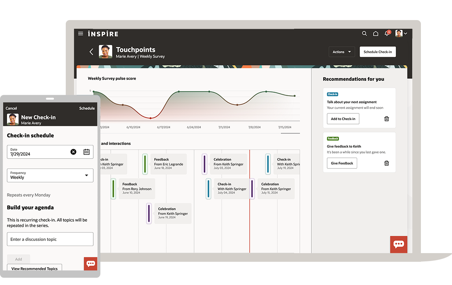Go back using the arrow beside Touchpoints
The height and width of the screenshot is (285, 452).
(91, 52)
